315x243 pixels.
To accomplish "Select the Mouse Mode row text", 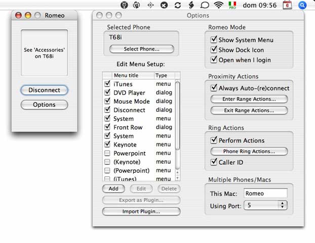I will (132, 101).
